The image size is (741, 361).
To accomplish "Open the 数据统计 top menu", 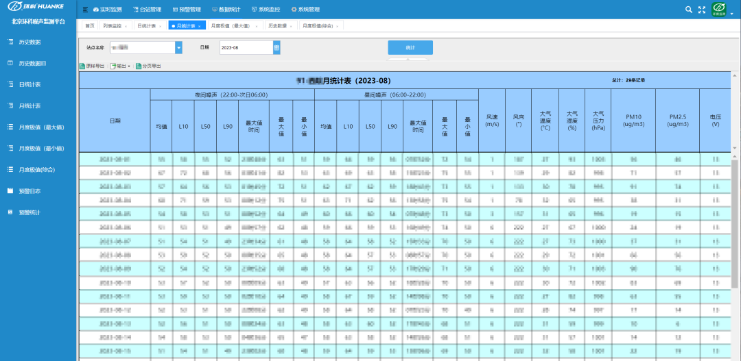I will [x=226, y=10].
